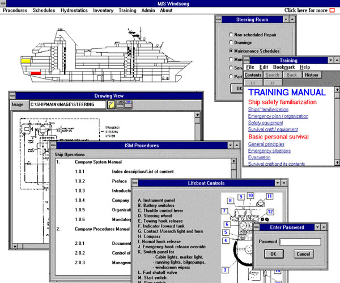340x283 pixels.
Task: Open the Admin menu
Action: click(x=148, y=10)
